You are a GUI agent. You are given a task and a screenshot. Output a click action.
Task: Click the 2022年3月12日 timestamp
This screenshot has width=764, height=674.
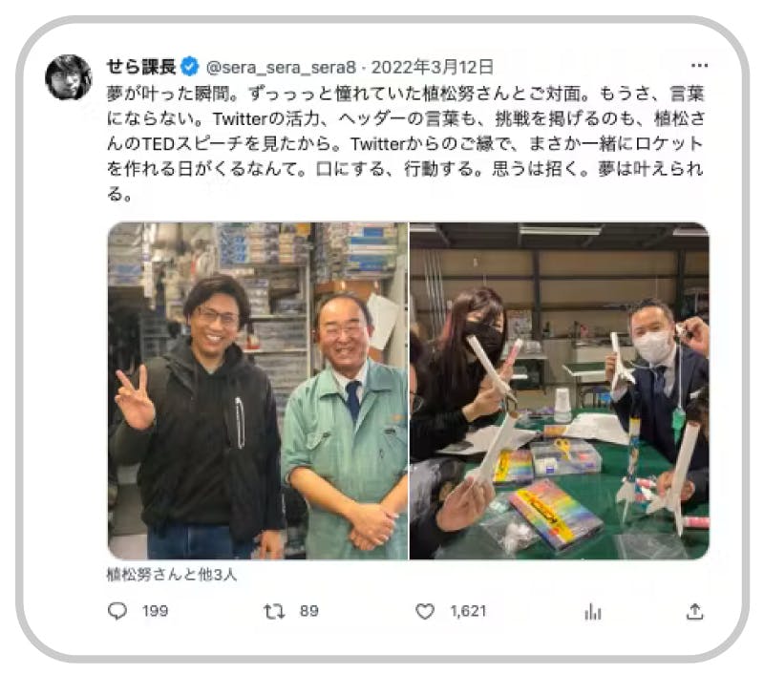pyautogui.click(x=433, y=67)
